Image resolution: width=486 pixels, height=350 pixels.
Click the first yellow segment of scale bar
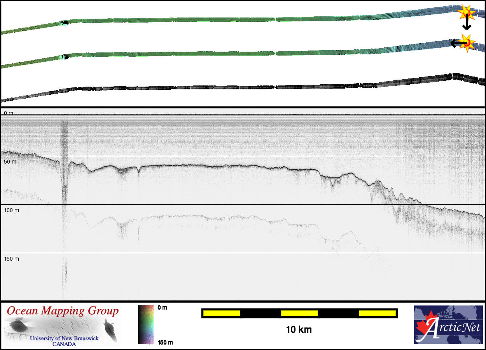coord(222,313)
